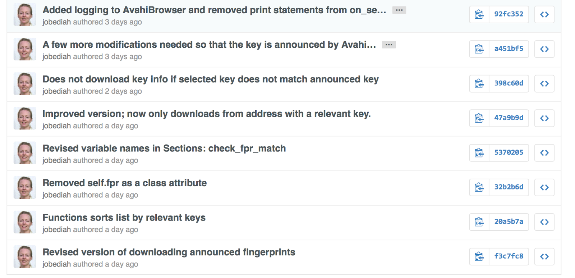Expand the AvahiBrowser logging commit description
The image size is (575, 278).
click(x=399, y=10)
